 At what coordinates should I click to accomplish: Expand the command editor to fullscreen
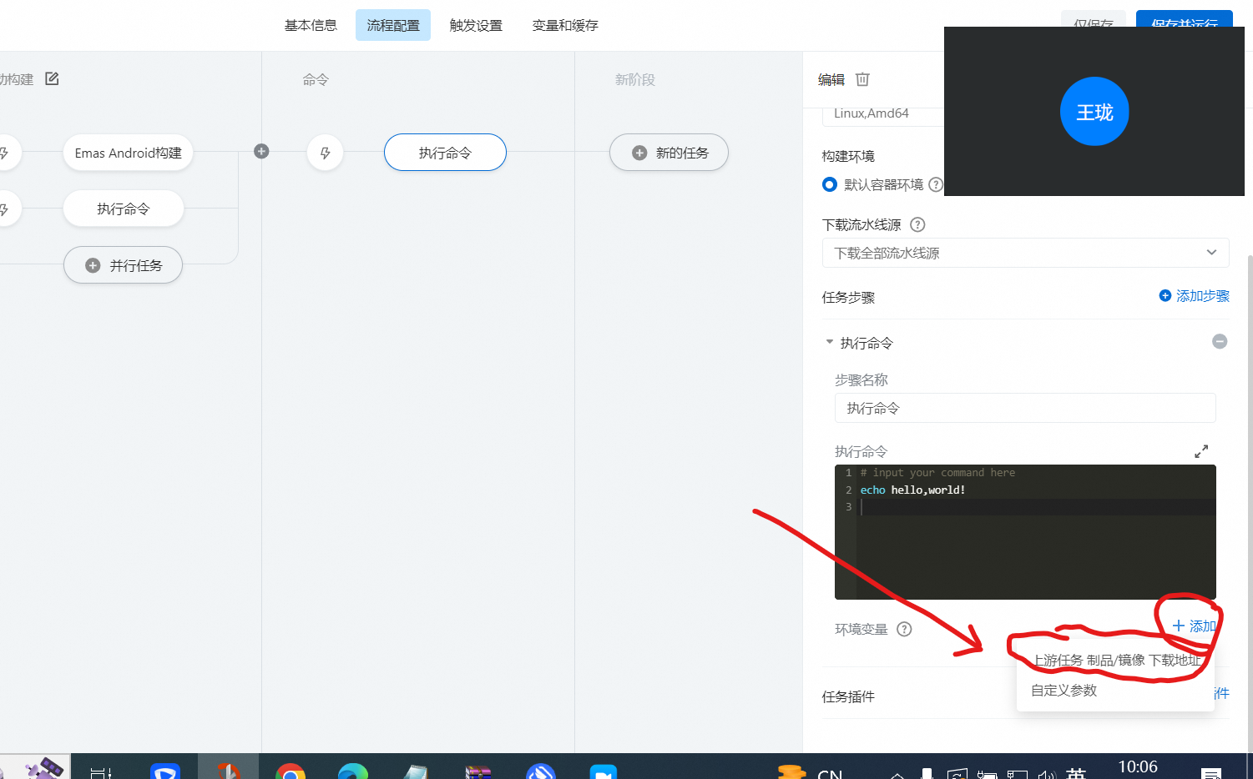[x=1201, y=451]
